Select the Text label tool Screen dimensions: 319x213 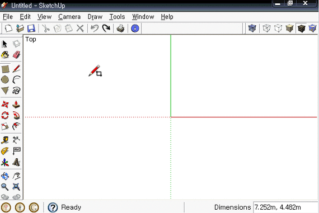[16, 151]
